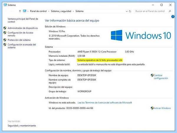
Task: Click highlighted Sistema operativo de 32 bits text
Action: coord(100,60)
